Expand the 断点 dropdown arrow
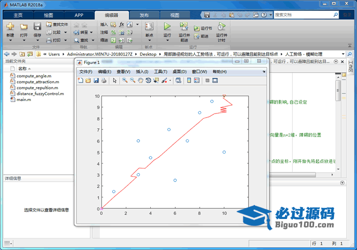 (150, 40)
